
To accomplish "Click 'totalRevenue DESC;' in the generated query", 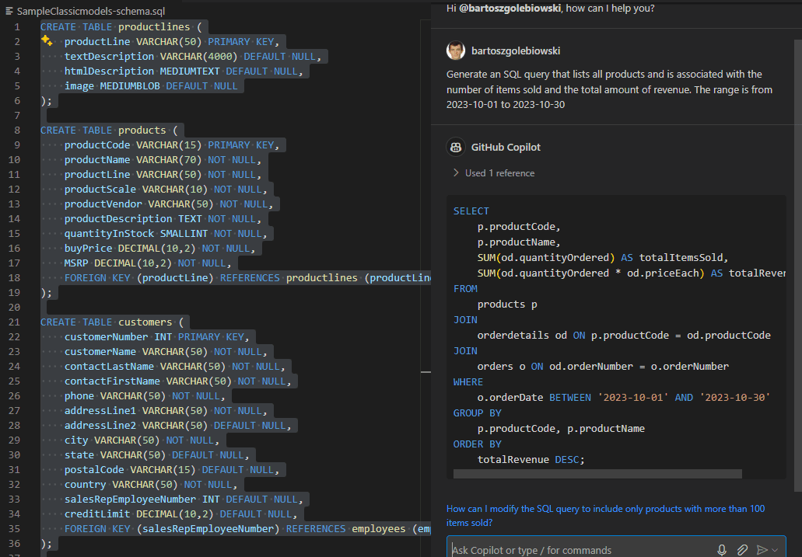I will pyautogui.click(x=531, y=459).
